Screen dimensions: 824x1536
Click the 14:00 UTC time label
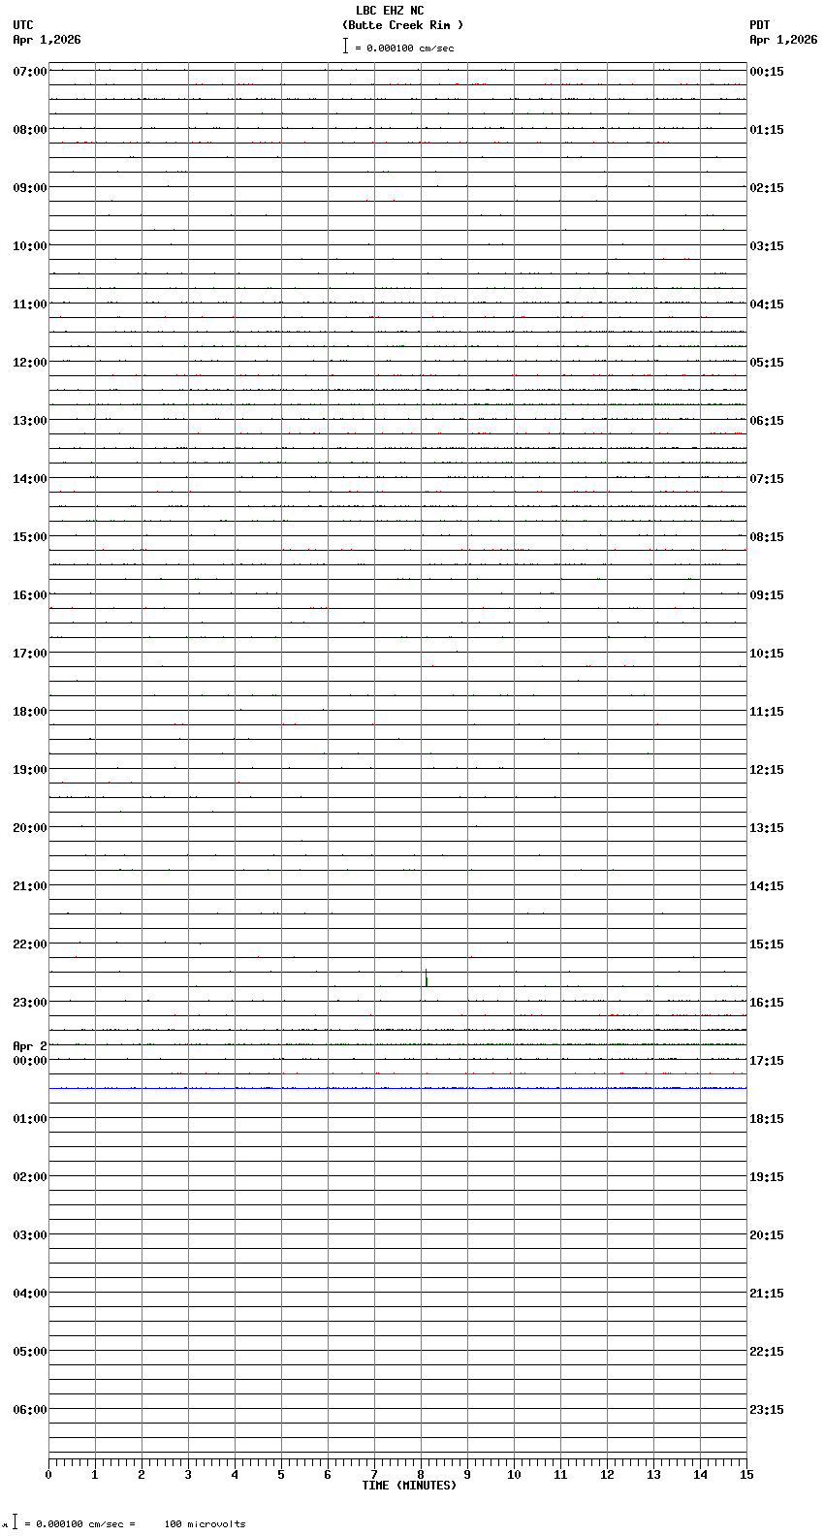click(30, 479)
